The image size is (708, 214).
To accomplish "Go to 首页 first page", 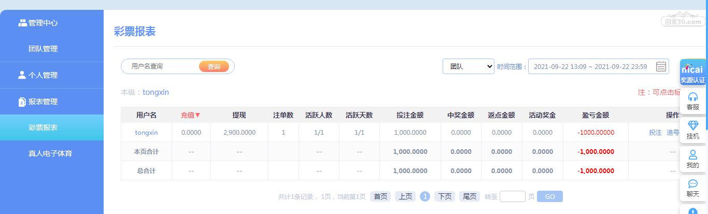I will (x=380, y=196).
